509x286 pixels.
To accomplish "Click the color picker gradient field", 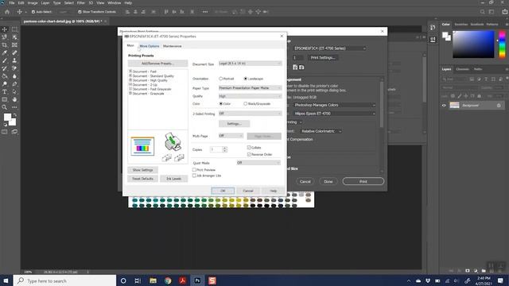I will [x=473, y=44].
